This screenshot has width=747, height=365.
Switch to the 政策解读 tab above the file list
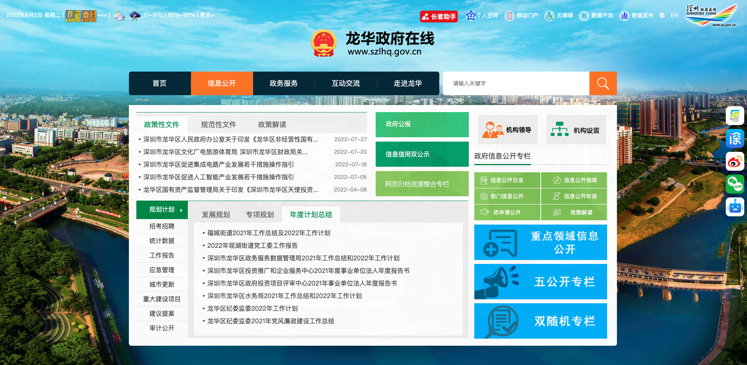[x=272, y=125]
